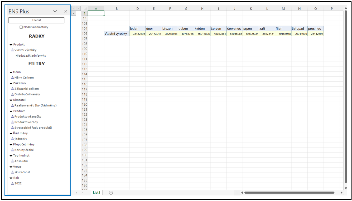Screen dimensions: 352x201
Task: Click the hierarchy icon beside Absolutní
Action: coord(12,161)
